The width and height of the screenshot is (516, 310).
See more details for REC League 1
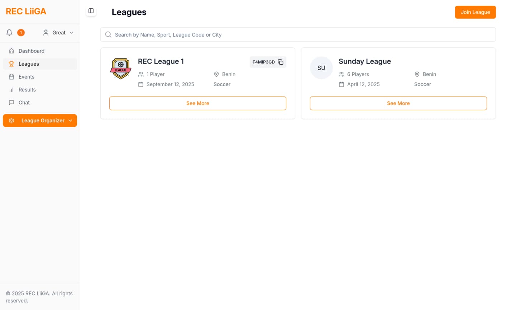(197, 103)
